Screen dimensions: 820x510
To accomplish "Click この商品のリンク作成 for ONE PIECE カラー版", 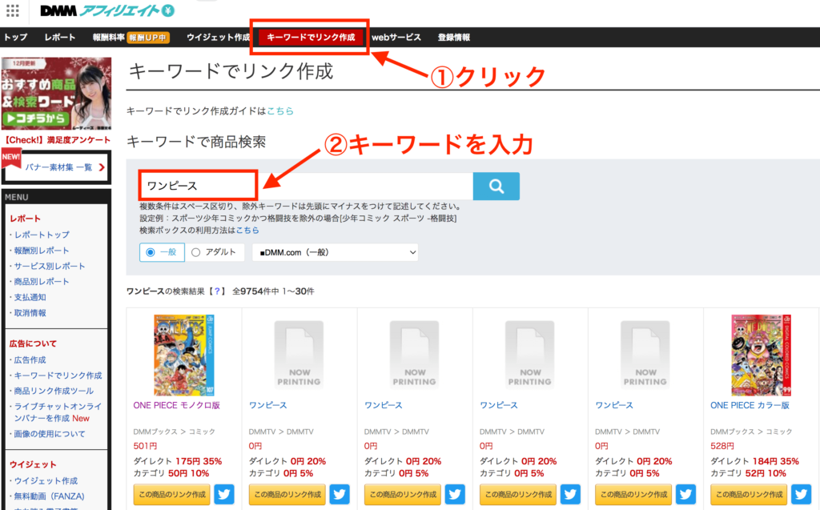I will 749,494.
